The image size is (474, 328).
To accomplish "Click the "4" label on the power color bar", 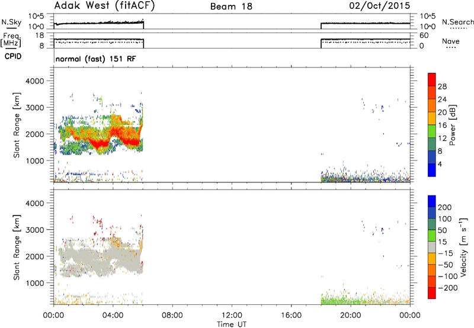I will pyautogui.click(x=440, y=164).
